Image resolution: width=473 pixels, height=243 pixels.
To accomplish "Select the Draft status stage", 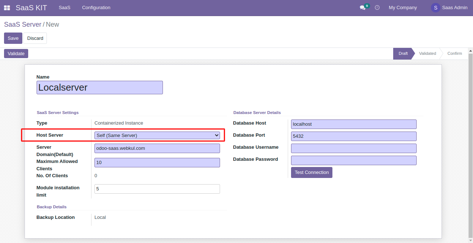I will click(x=403, y=54).
